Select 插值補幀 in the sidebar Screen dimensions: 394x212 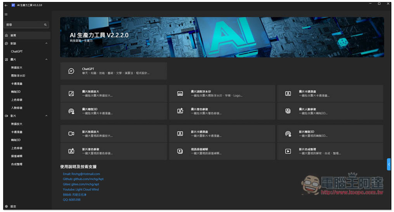pos(17,156)
